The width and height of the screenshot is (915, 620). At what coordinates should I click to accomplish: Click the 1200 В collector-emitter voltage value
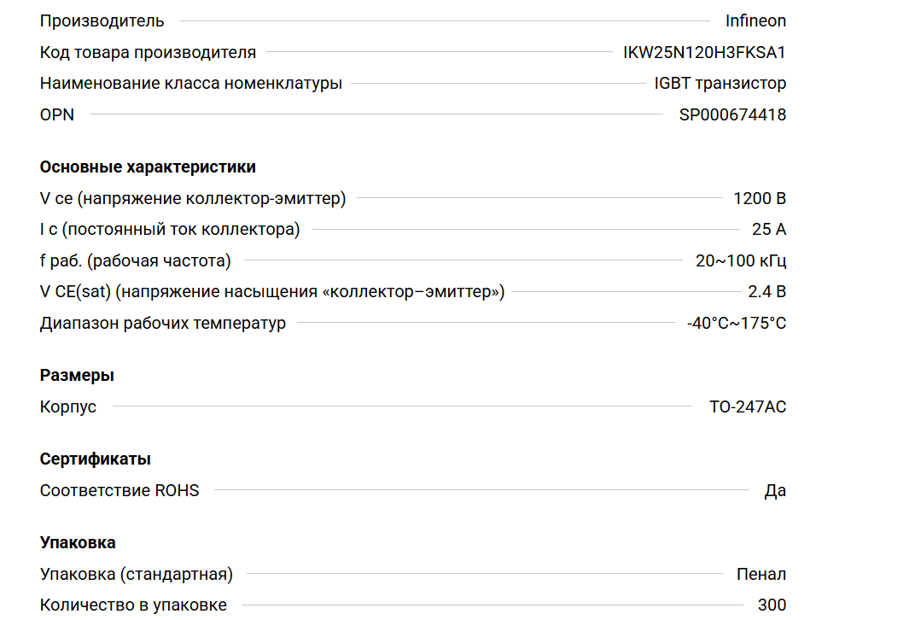coord(759,199)
